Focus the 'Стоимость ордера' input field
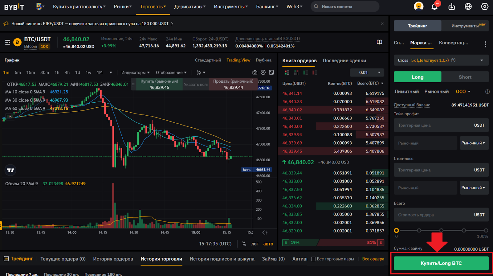The height and width of the screenshot is (276, 493). 441,215
